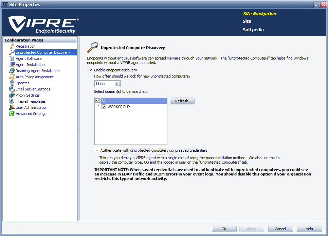Select the All row in domain list
Viewport: 328px width, 236px height.
coord(133,101)
